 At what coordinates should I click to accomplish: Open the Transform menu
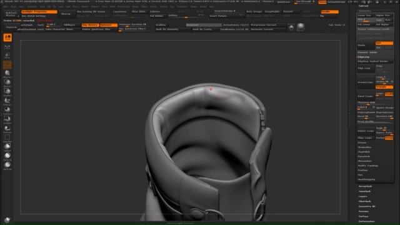182,7
